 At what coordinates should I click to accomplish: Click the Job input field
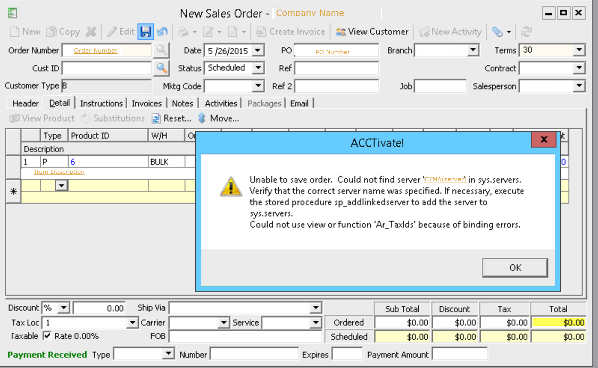point(440,86)
